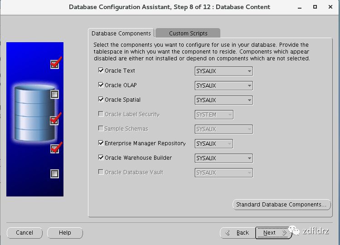Toggle the Oracle Spatial checkbox
Screen dimensions: 340x245
pos(101,99)
